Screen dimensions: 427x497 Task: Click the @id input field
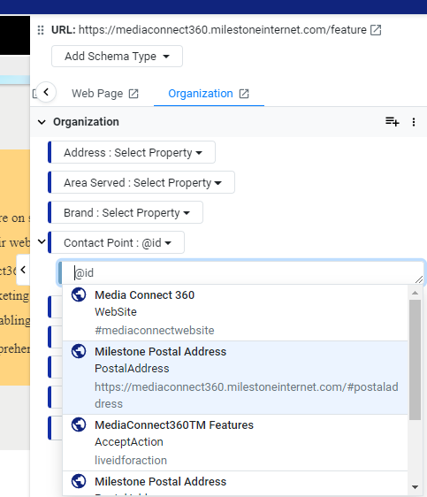coord(242,273)
